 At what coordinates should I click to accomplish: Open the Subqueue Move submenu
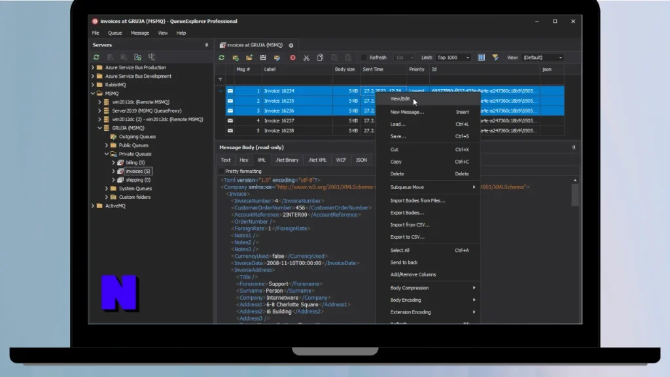point(428,187)
